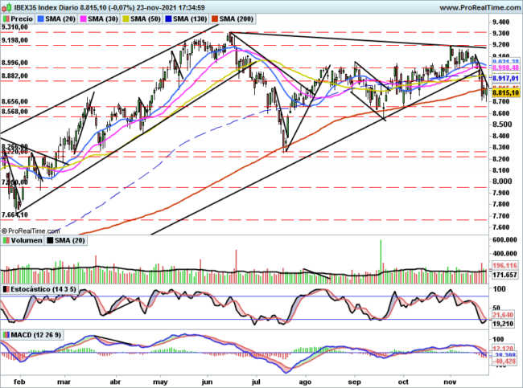Click the Precio legend button
Viewport: 523px width, 388px height.
pyautogui.click(x=18, y=19)
